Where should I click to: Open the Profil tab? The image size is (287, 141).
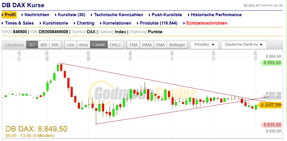(9, 15)
